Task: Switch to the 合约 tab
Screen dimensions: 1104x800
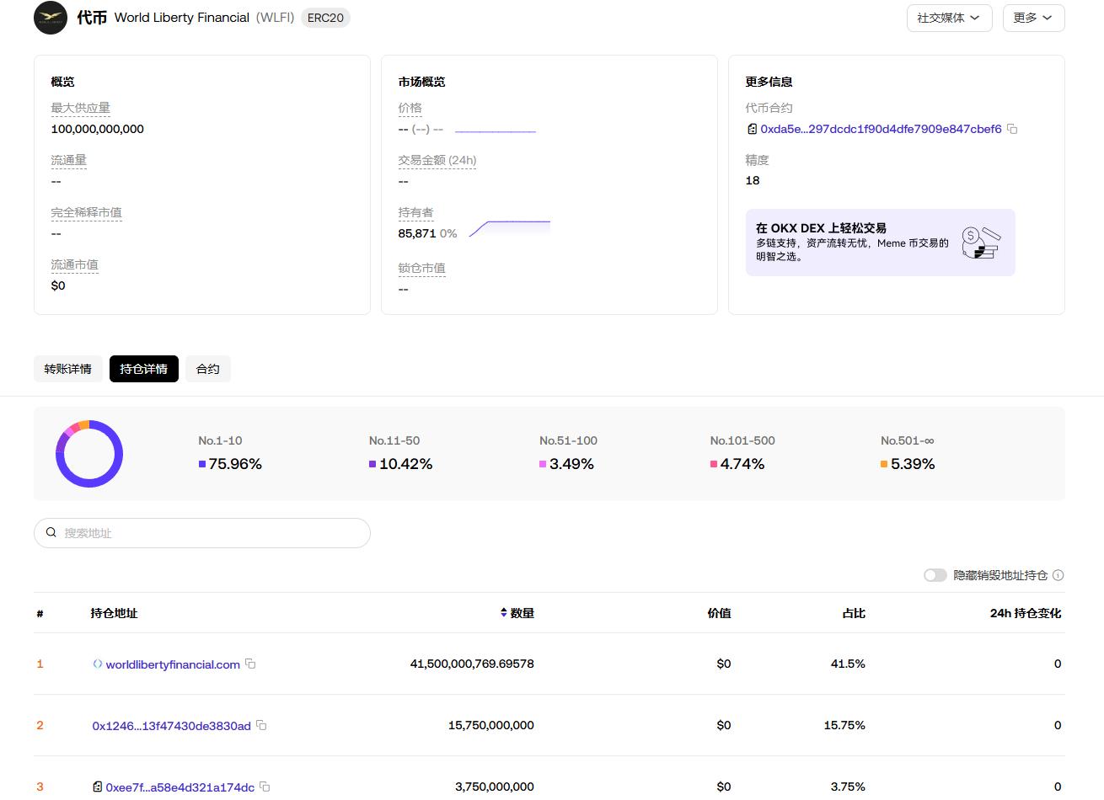Action: pyautogui.click(x=208, y=369)
